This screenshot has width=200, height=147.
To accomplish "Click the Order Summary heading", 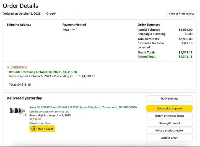I will 149,25.
